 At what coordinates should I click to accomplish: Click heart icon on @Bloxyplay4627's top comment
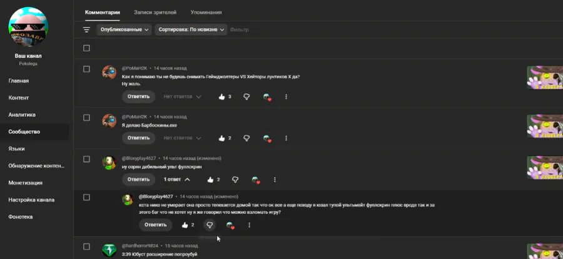pos(256,180)
